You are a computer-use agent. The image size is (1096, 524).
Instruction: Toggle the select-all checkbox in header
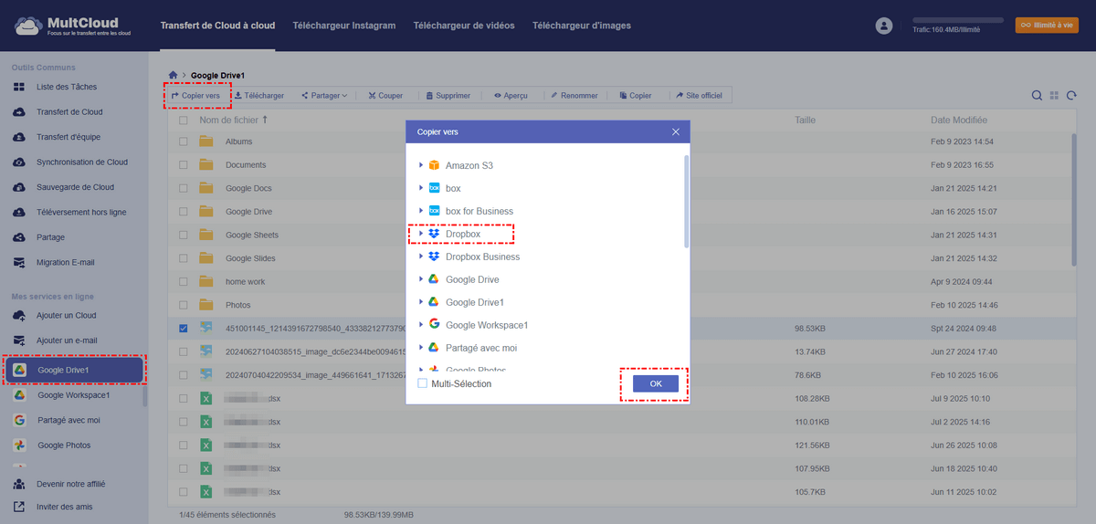point(184,120)
